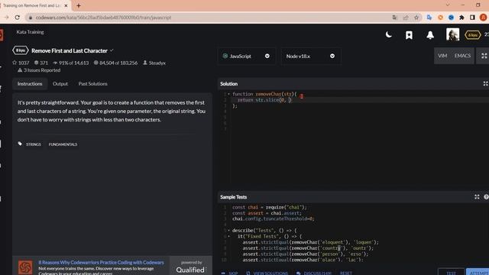
Task: Bookmark this page with the star icon
Action: click(416, 18)
